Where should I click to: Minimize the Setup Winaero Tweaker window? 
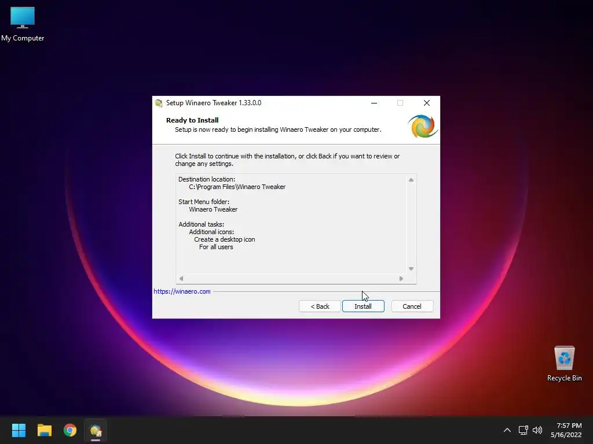click(x=374, y=103)
